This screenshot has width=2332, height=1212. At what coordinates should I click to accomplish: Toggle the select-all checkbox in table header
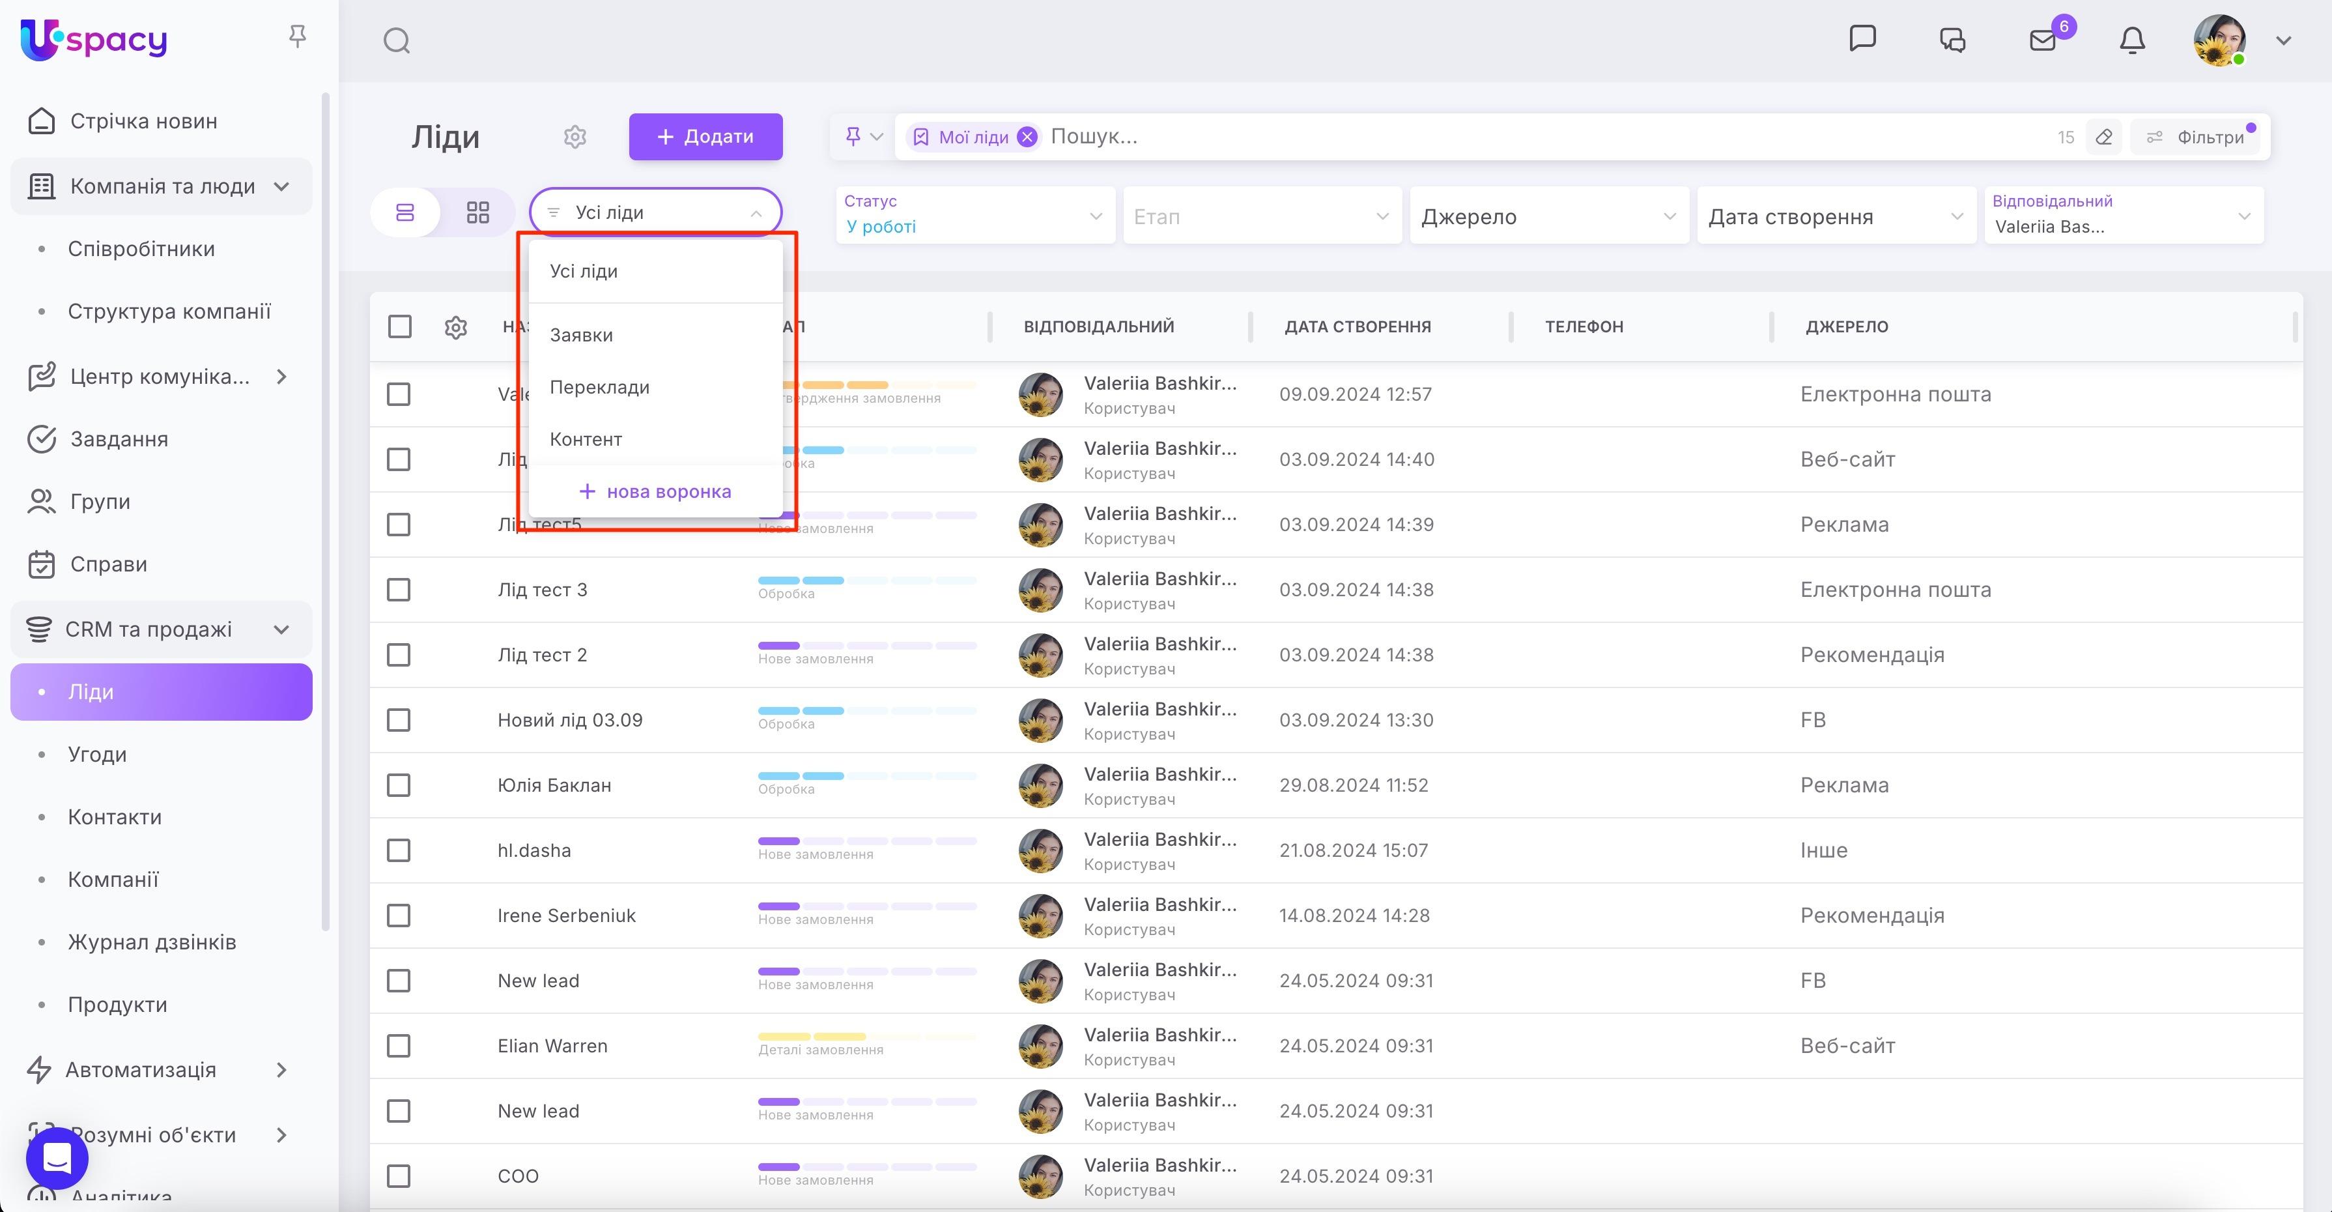pyautogui.click(x=399, y=327)
